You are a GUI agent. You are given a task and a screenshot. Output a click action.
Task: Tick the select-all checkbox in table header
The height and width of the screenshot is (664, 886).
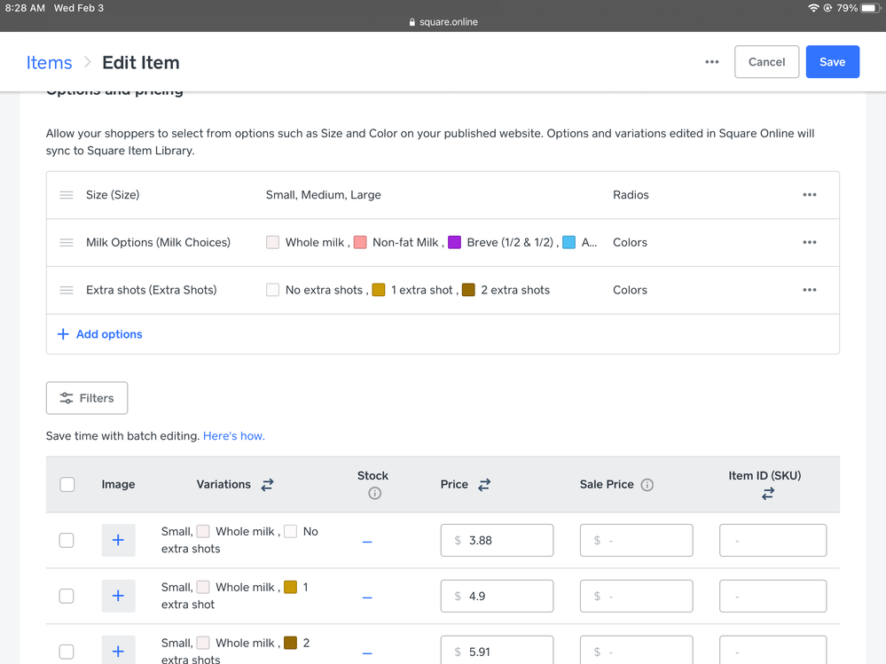pos(67,485)
